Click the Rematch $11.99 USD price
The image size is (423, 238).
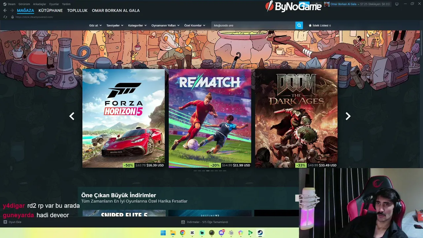click(242, 165)
